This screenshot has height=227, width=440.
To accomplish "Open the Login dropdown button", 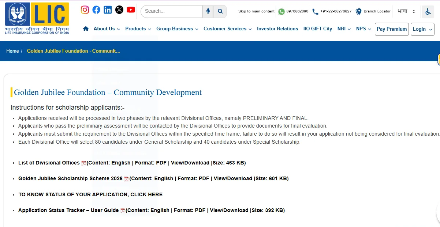I will [x=422, y=29].
